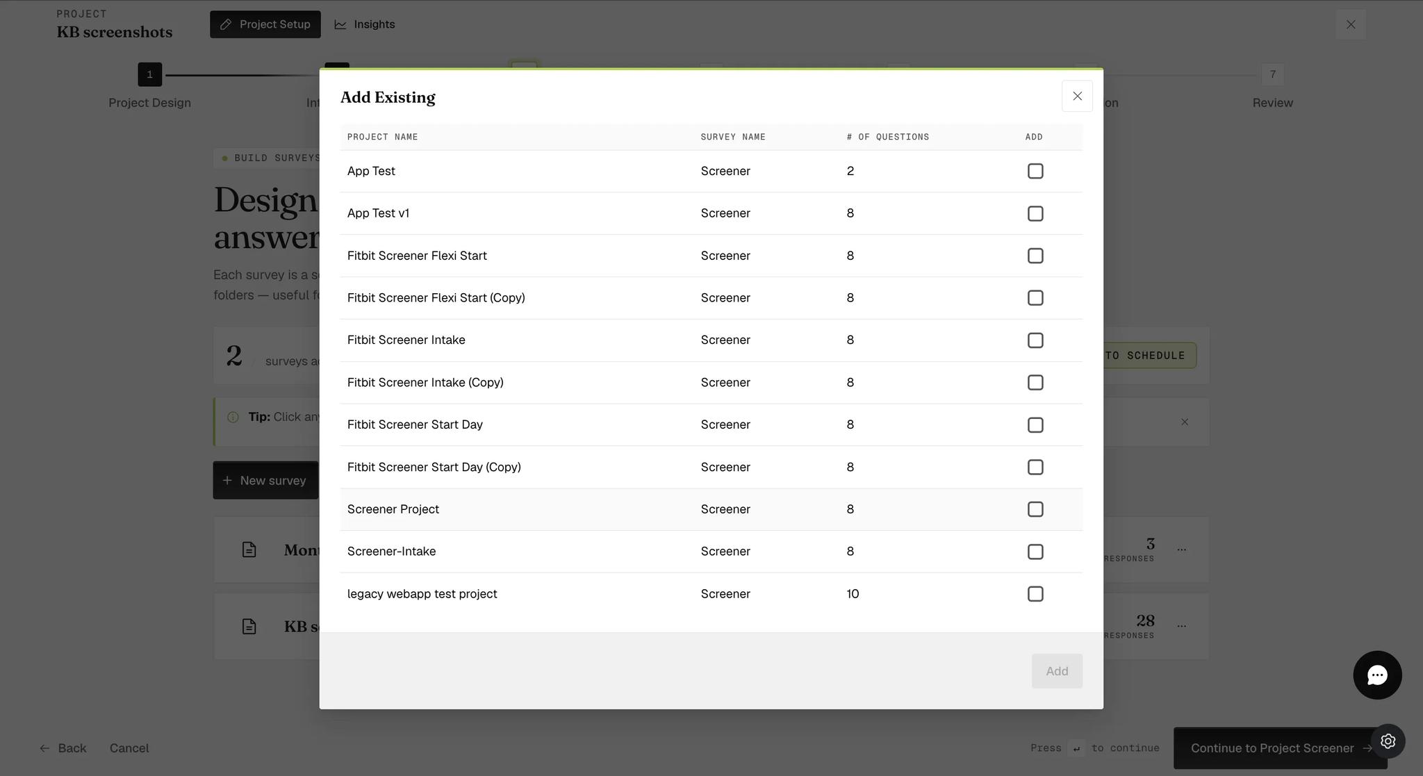
Task: Click the Add button in dialog
Action: 1057,671
